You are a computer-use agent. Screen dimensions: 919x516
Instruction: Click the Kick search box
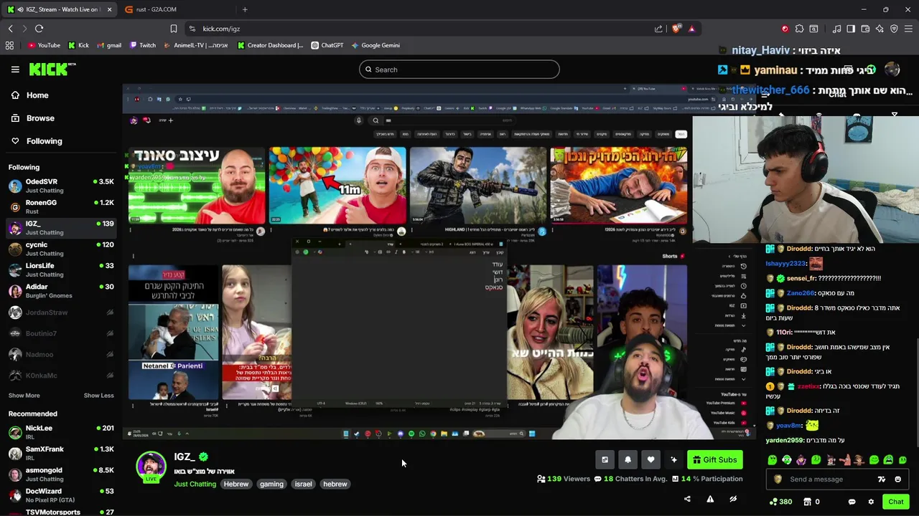[x=459, y=70]
